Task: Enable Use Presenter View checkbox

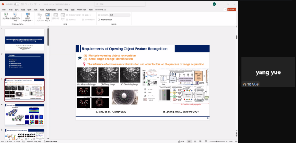Action: pyautogui.click(x=99, y=19)
